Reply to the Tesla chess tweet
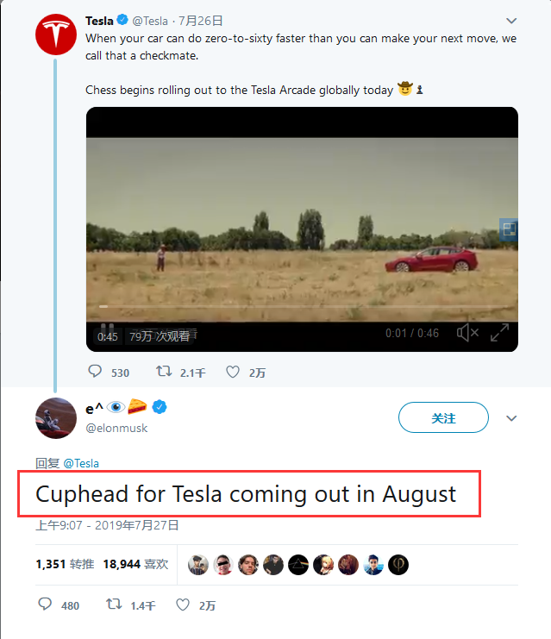This screenshot has height=639, width=551. click(x=96, y=373)
